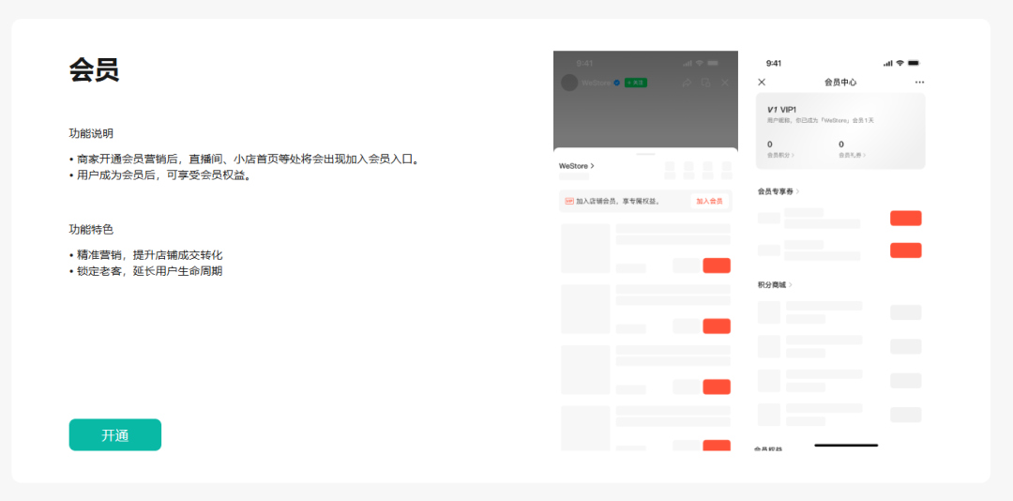Click the red VIP icon in join banner
1013x501 pixels.
[569, 201]
